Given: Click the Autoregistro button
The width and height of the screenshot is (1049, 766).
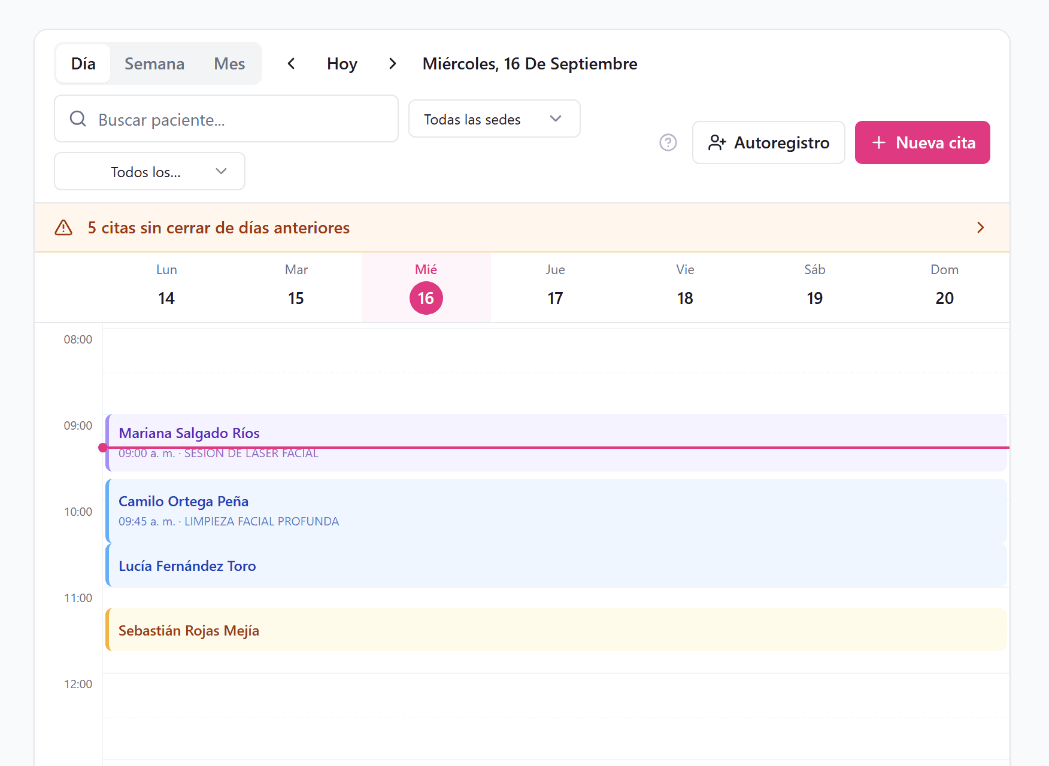Looking at the screenshot, I should [769, 142].
